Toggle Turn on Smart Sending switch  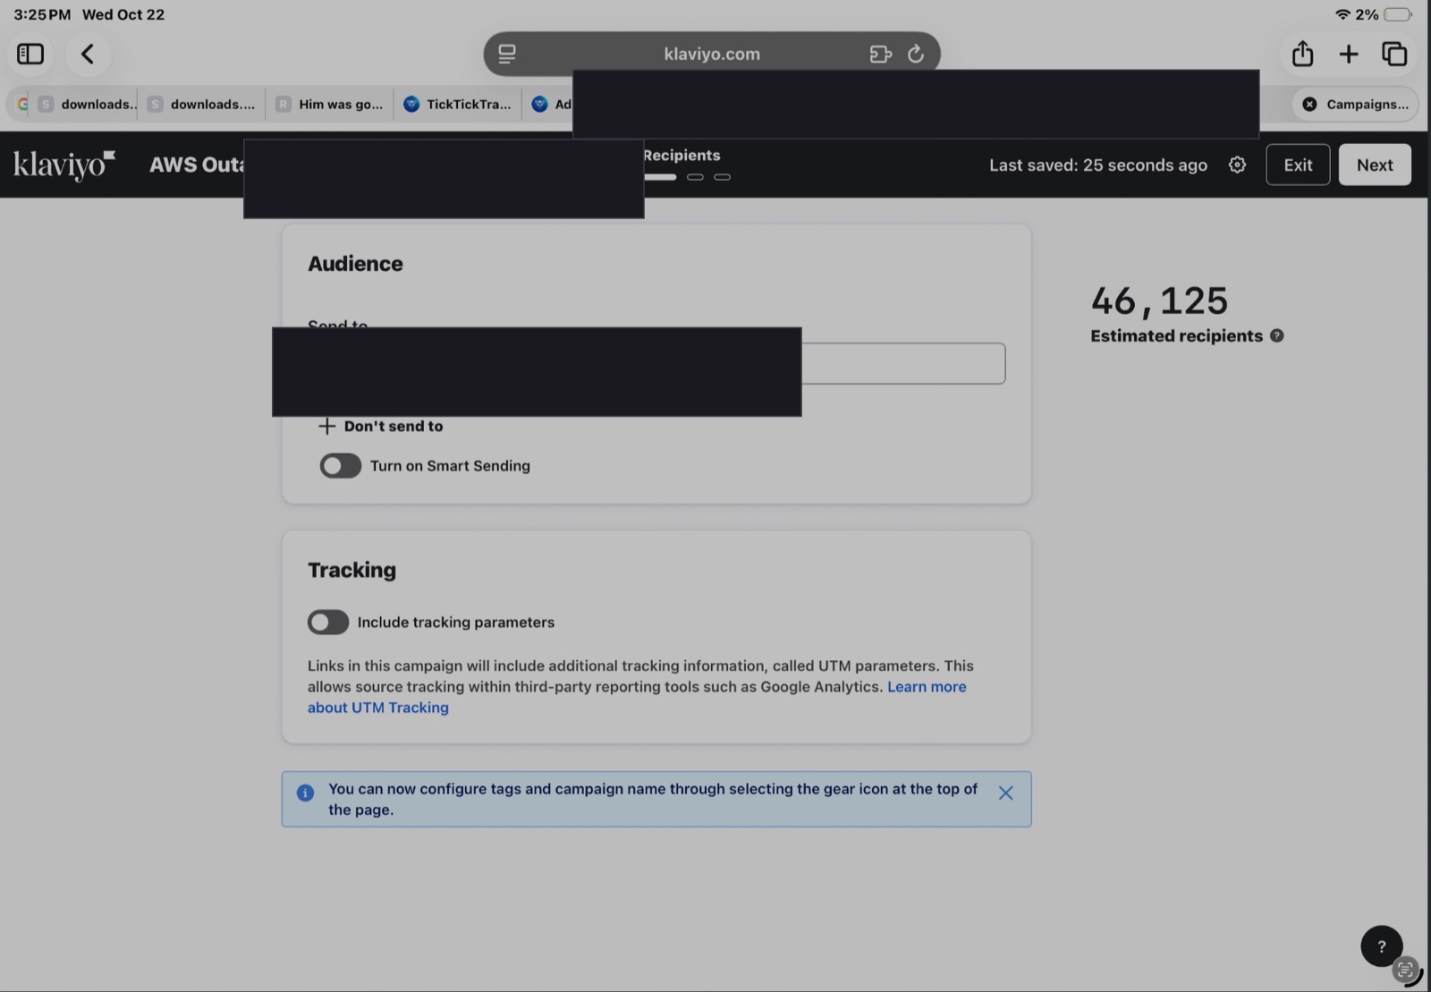click(341, 465)
